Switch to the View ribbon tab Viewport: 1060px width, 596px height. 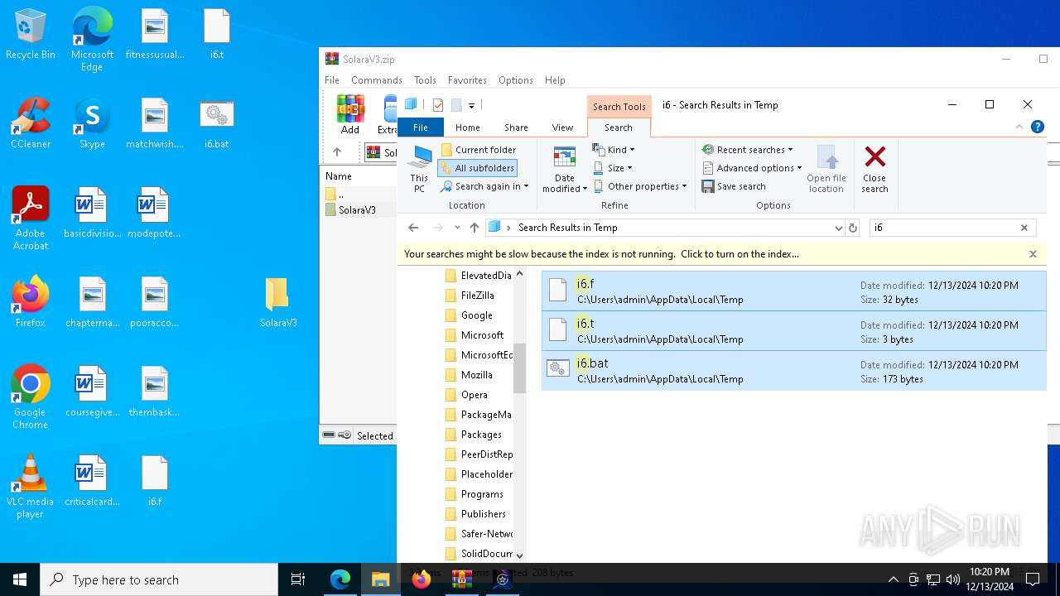(x=562, y=127)
